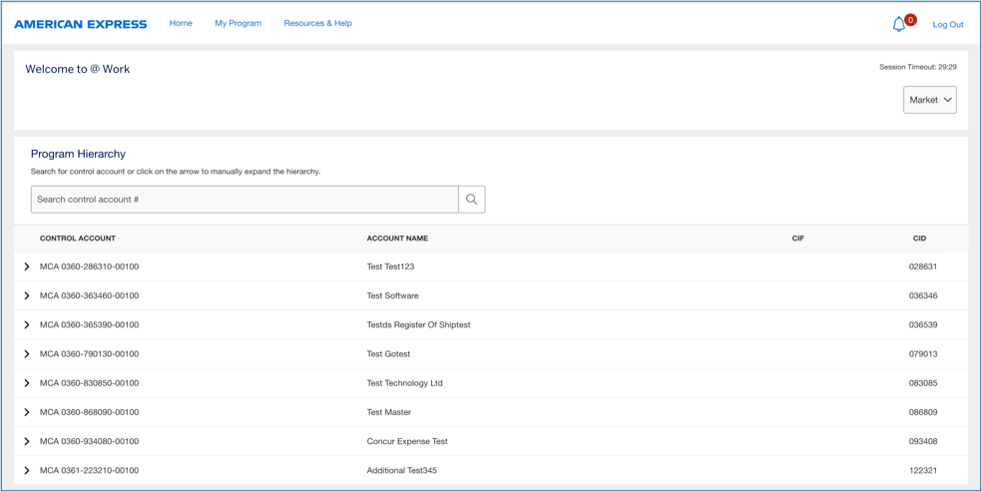Select the CID column header
Screen dimensions: 982x492
tap(919, 239)
